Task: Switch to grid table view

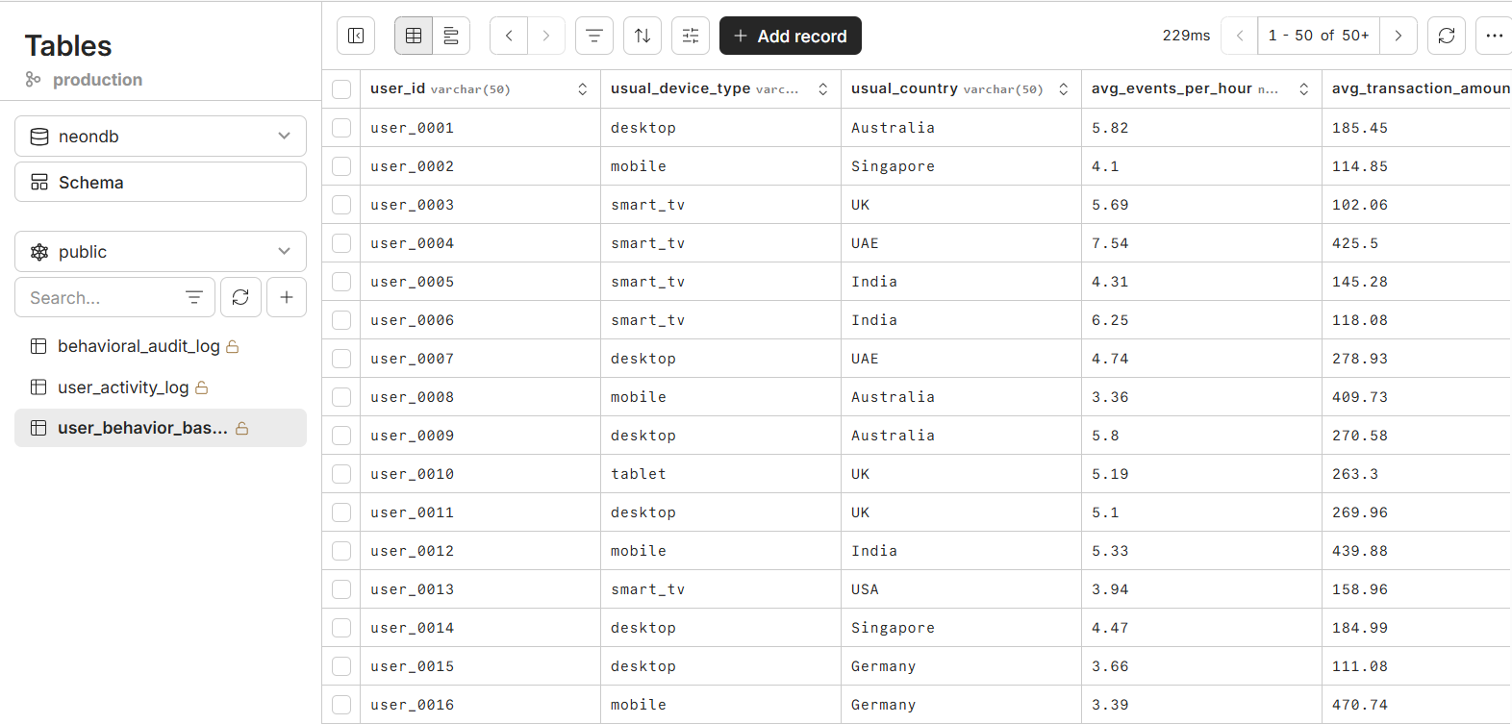Action: click(414, 36)
